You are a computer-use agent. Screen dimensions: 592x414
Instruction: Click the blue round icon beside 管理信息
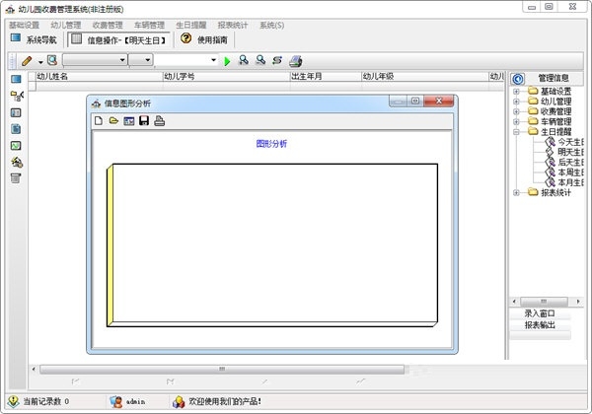(518, 78)
